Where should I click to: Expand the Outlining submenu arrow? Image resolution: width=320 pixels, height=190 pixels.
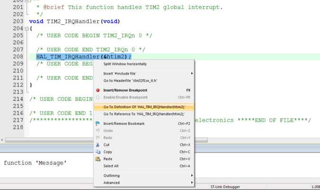192,175
